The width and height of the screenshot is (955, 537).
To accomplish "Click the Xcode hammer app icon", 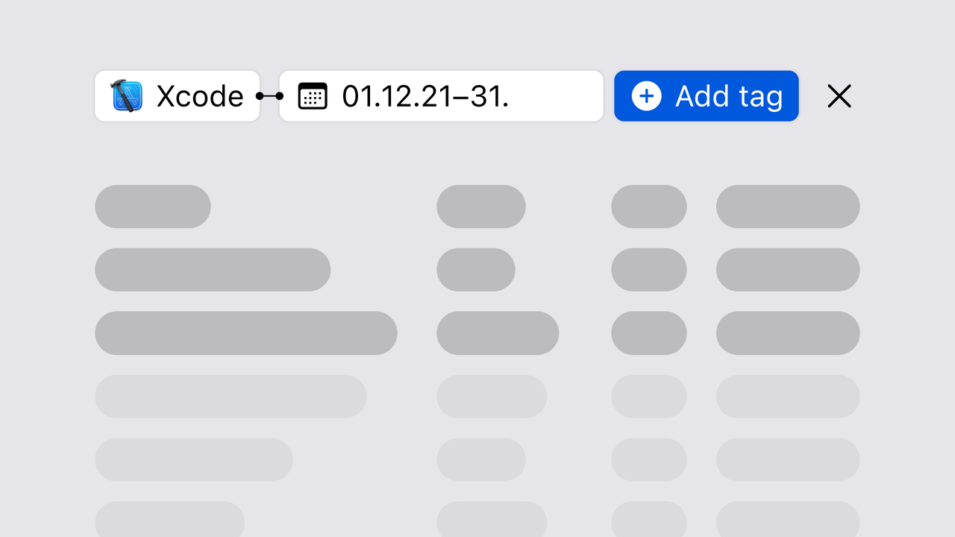I will [x=127, y=95].
